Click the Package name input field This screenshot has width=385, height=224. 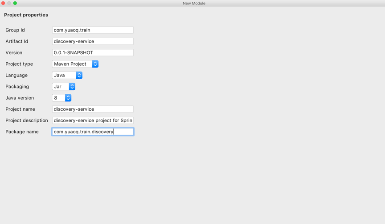coord(93,132)
